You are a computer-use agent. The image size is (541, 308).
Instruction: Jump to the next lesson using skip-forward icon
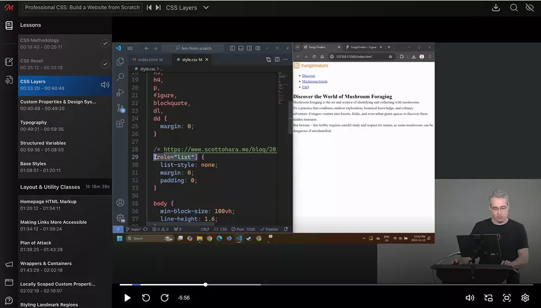click(158, 8)
